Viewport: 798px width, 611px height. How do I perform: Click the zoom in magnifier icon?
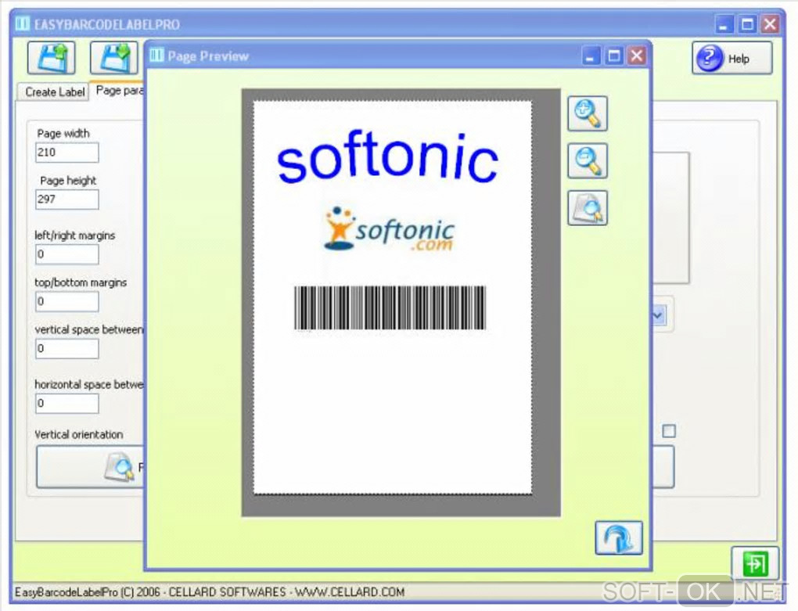pyautogui.click(x=588, y=113)
